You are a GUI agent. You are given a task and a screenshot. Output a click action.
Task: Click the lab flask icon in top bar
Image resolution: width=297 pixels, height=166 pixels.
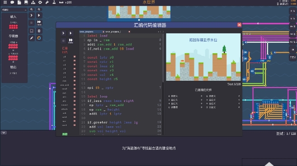point(54,2)
